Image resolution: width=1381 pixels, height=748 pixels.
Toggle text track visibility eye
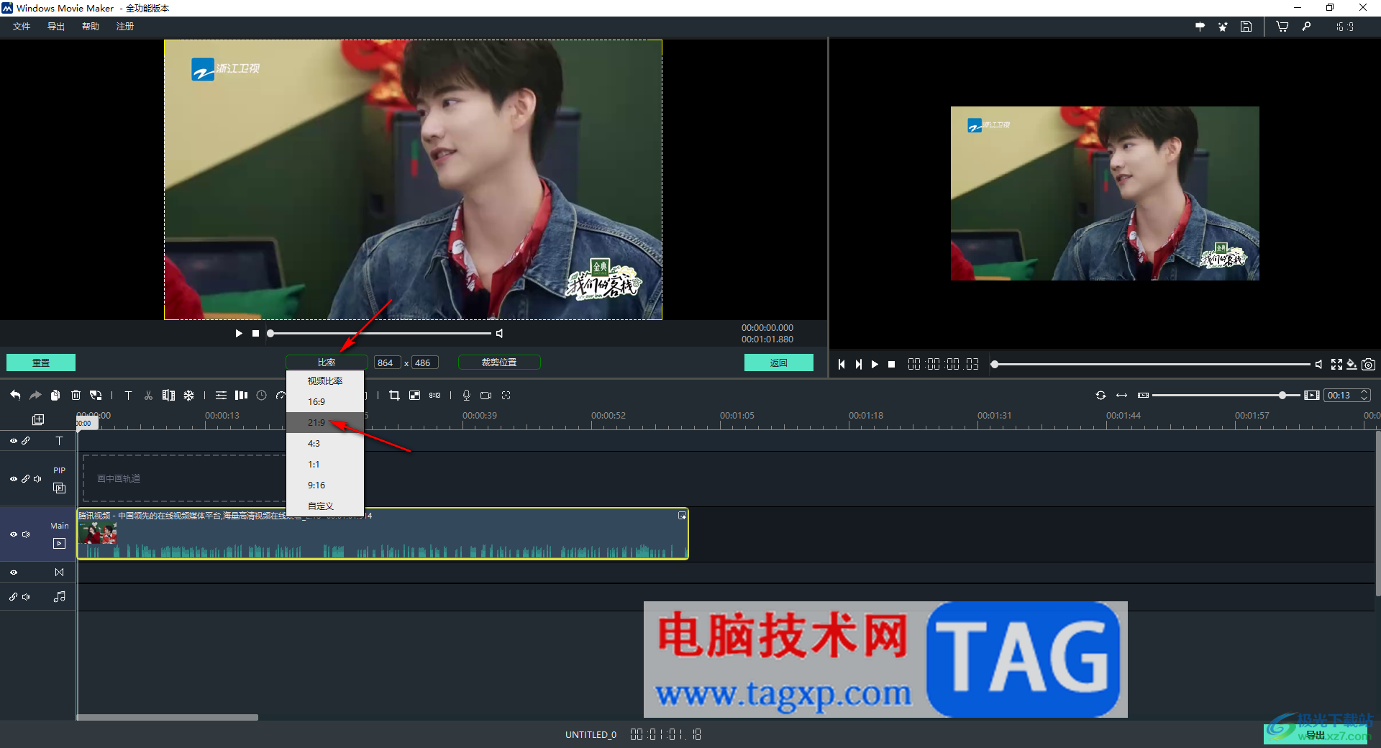pyautogui.click(x=14, y=441)
